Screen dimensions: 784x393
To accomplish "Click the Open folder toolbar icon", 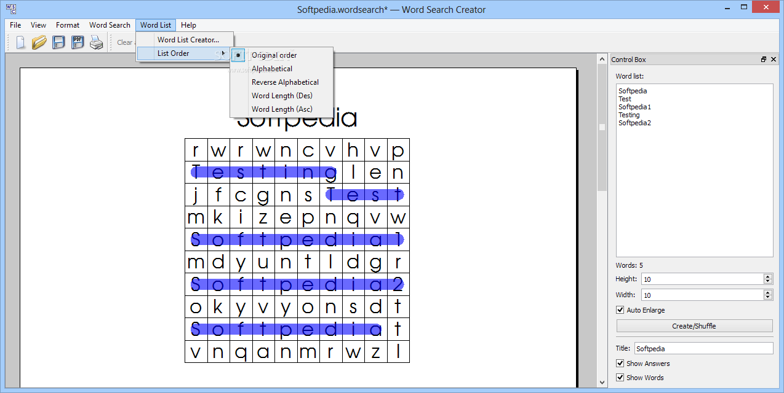I will click(x=39, y=42).
